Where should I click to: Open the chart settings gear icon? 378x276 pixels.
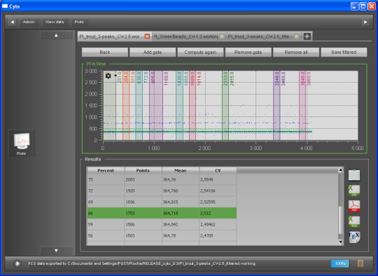108,76
